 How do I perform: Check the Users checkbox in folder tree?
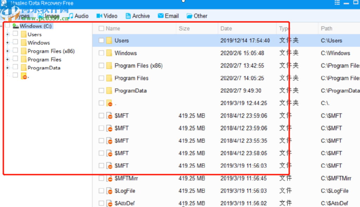pos(15,33)
